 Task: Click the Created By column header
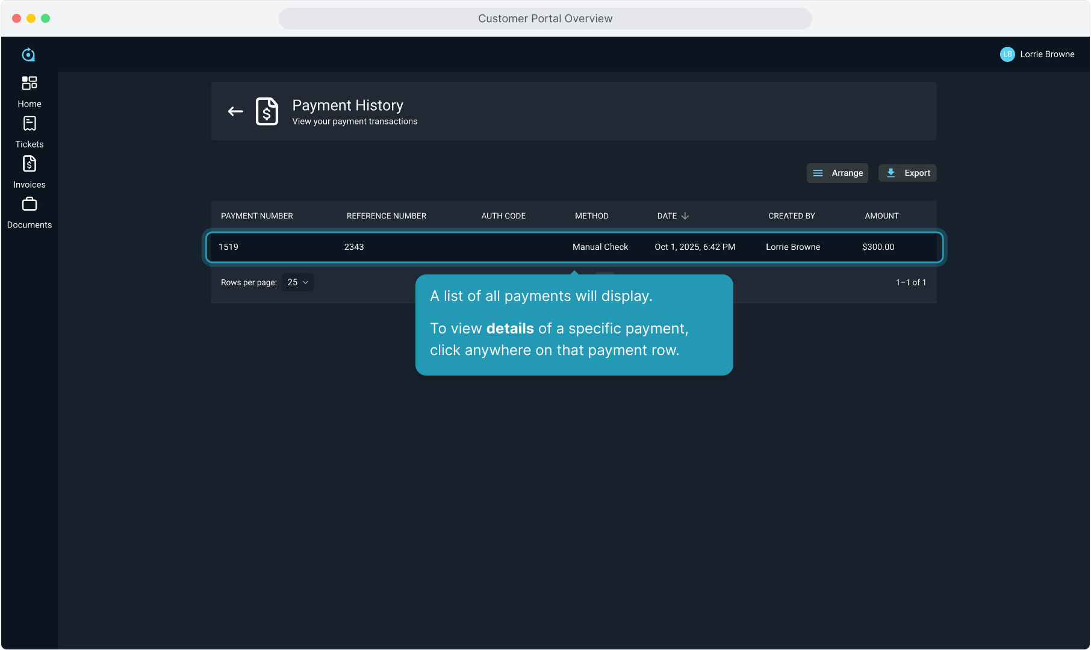click(791, 216)
